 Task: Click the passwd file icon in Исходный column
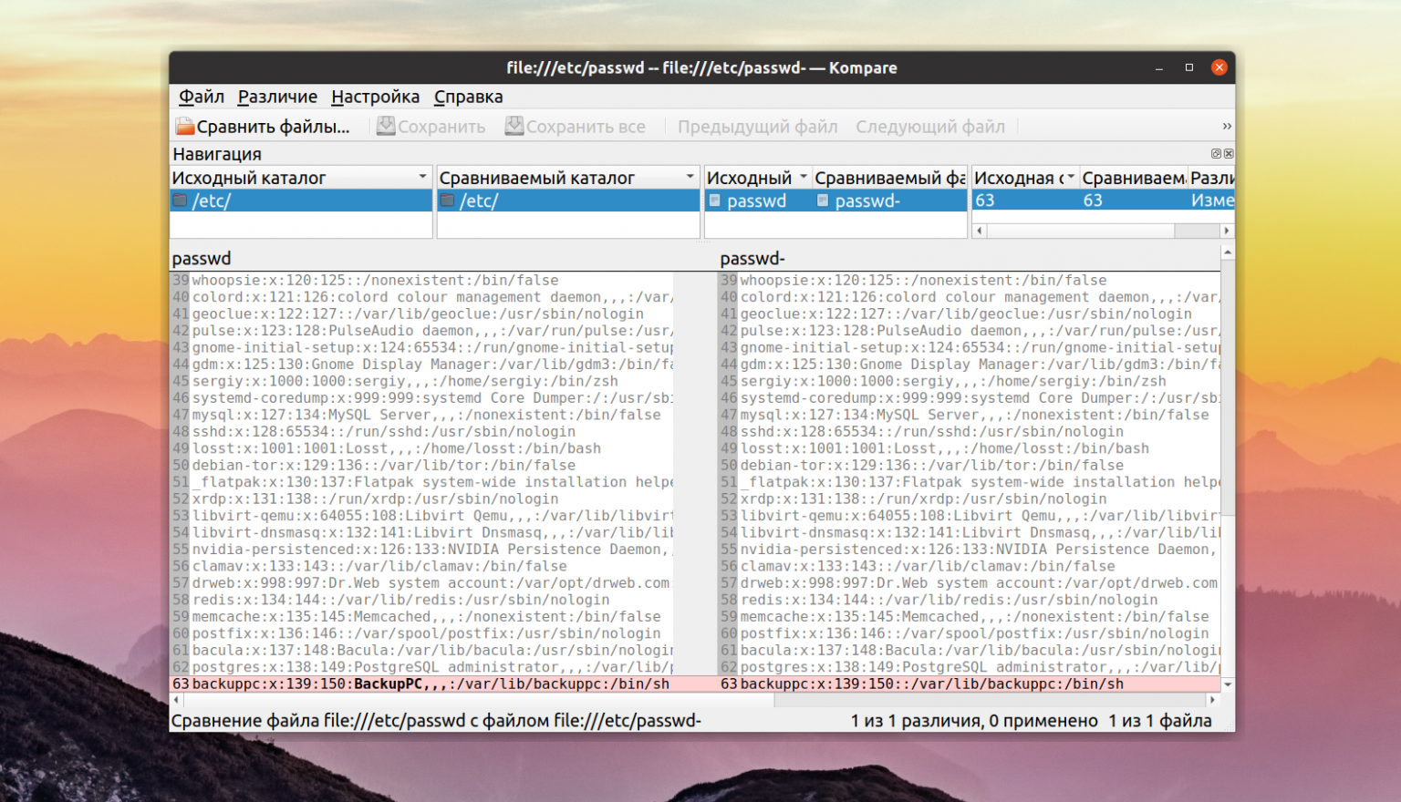tap(714, 200)
